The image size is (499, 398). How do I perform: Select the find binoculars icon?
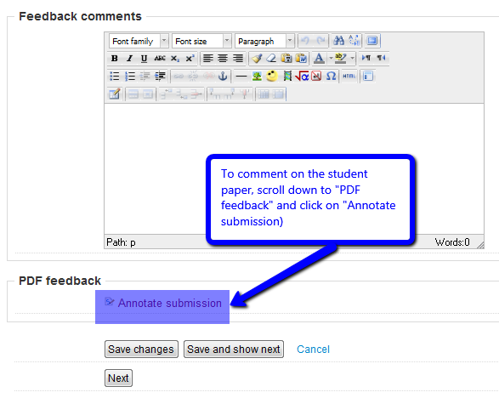(x=338, y=41)
